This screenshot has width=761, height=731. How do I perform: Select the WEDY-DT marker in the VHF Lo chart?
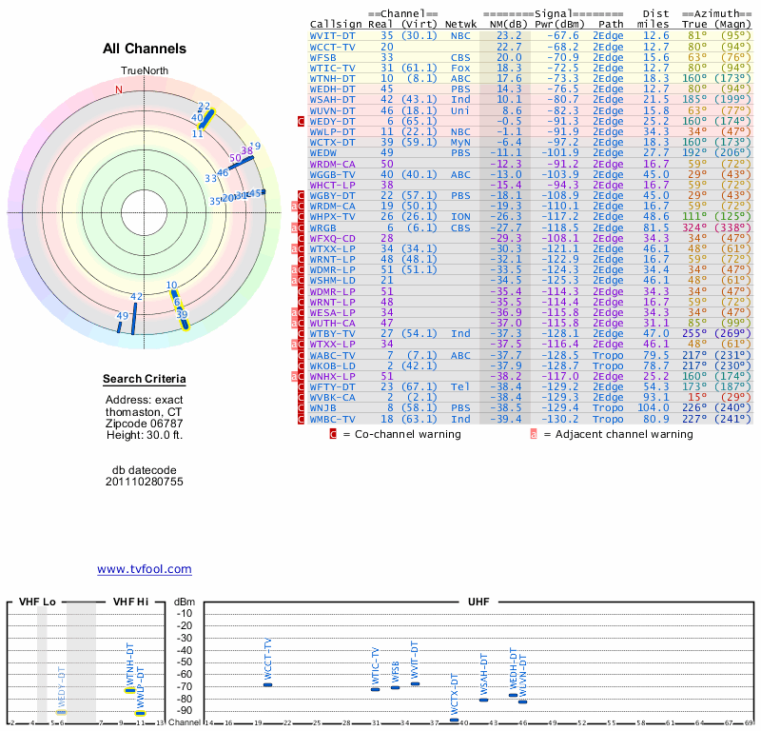pos(62,712)
